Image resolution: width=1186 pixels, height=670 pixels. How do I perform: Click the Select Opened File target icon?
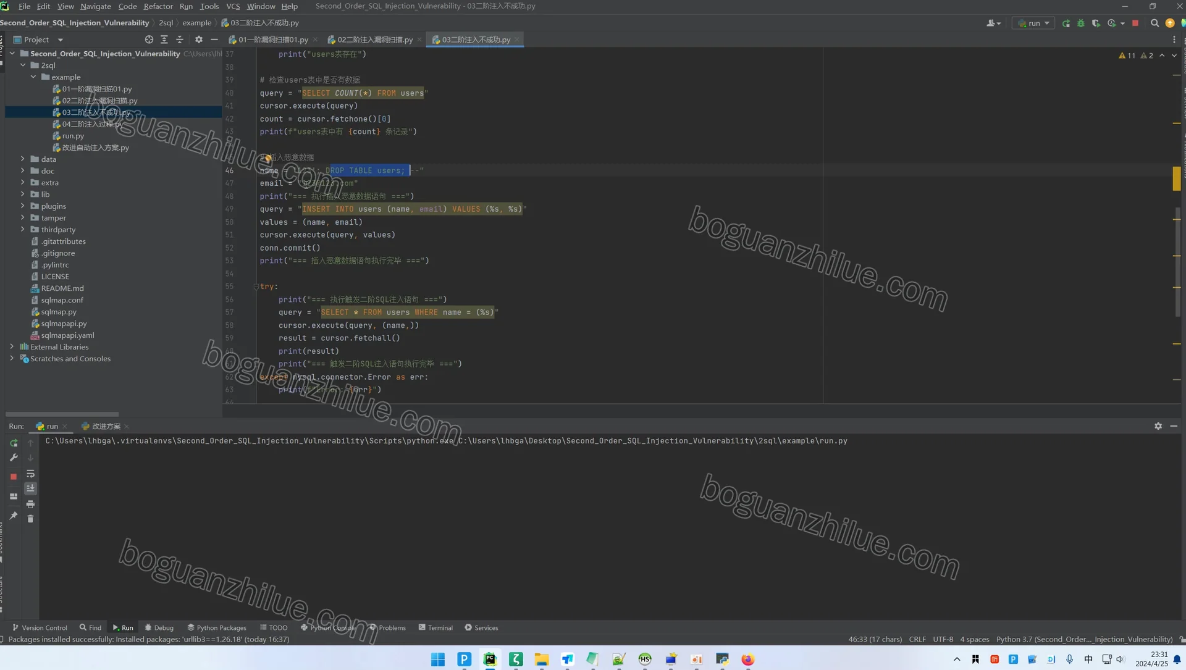149,40
